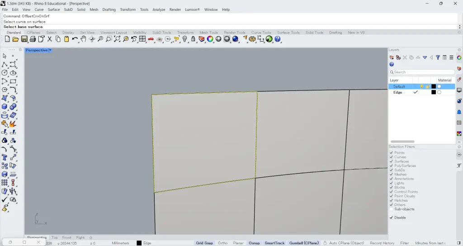Open the Transform menu
Screen dimensions: 463x246
pos(128,9)
